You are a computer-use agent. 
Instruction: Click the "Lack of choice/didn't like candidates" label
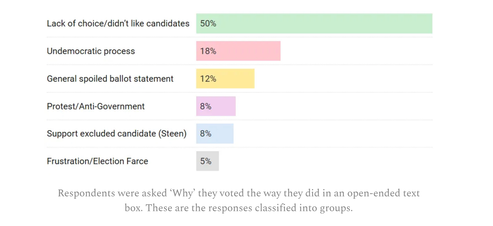click(x=118, y=24)
